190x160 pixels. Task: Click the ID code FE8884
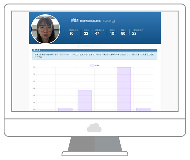click(x=107, y=21)
